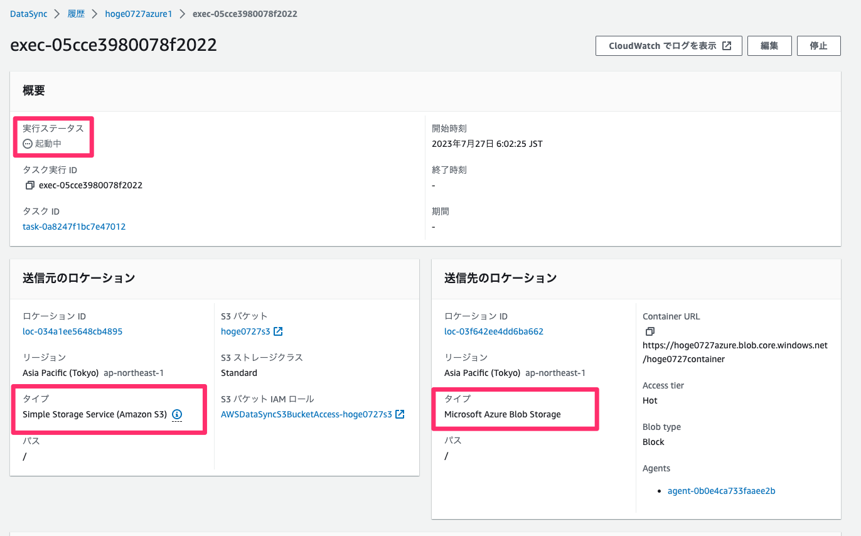Click the 停止 button
Screen dimensions: 861x536
point(818,45)
